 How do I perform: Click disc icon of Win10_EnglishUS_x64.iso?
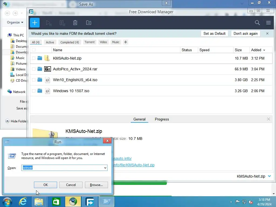click(47, 80)
